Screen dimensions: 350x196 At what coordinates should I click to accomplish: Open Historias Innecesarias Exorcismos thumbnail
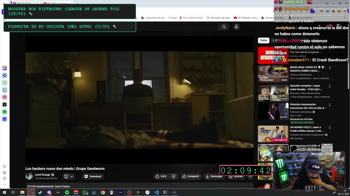273,111
